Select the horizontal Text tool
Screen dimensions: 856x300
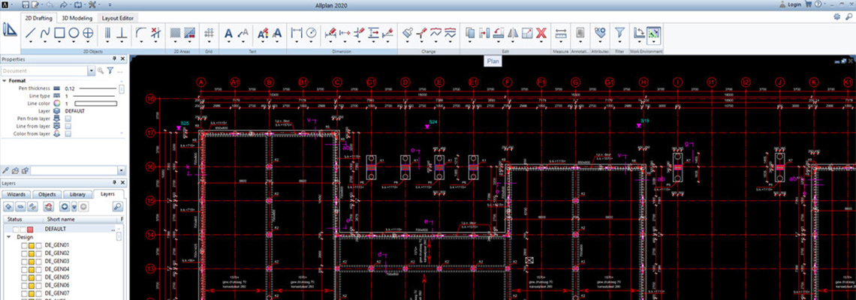[x=229, y=33]
